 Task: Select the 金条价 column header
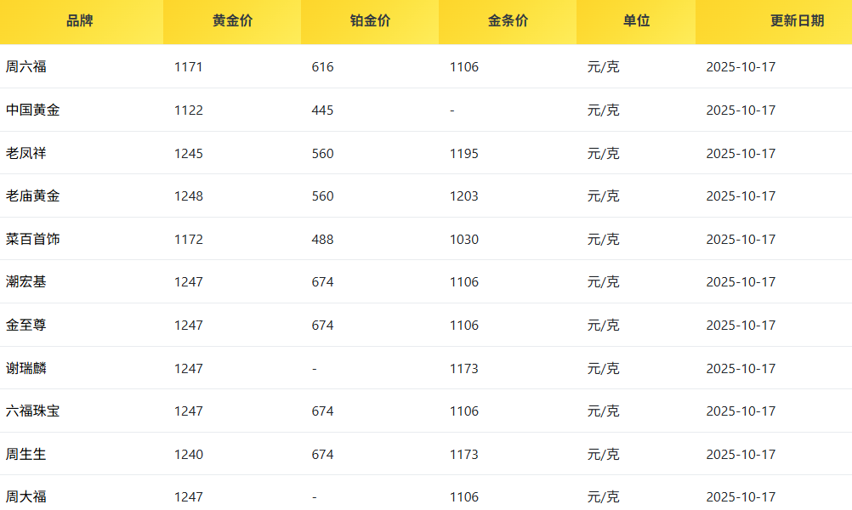pyautogui.click(x=508, y=21)
